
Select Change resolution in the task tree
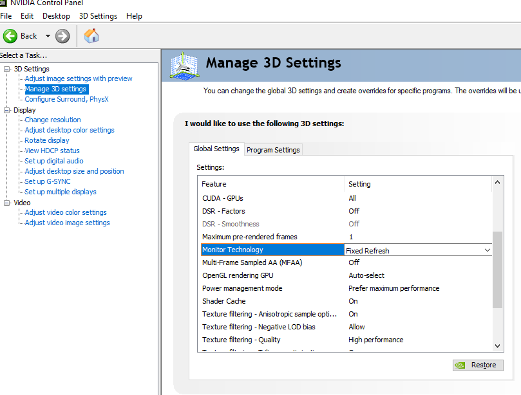(x=53, y=120)
